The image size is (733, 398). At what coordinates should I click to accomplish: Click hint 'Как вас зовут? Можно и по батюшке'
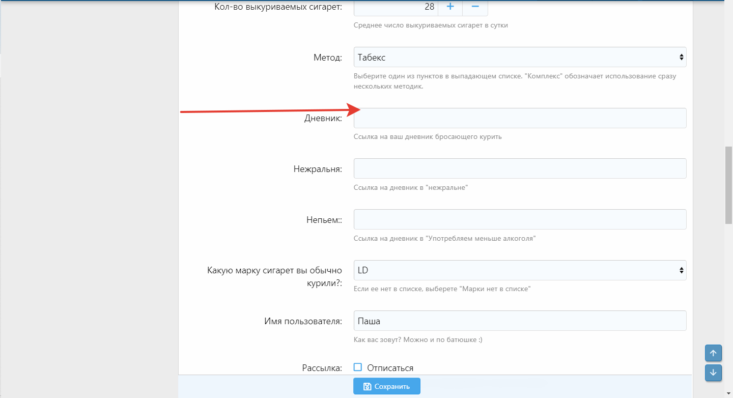[418, 339]
